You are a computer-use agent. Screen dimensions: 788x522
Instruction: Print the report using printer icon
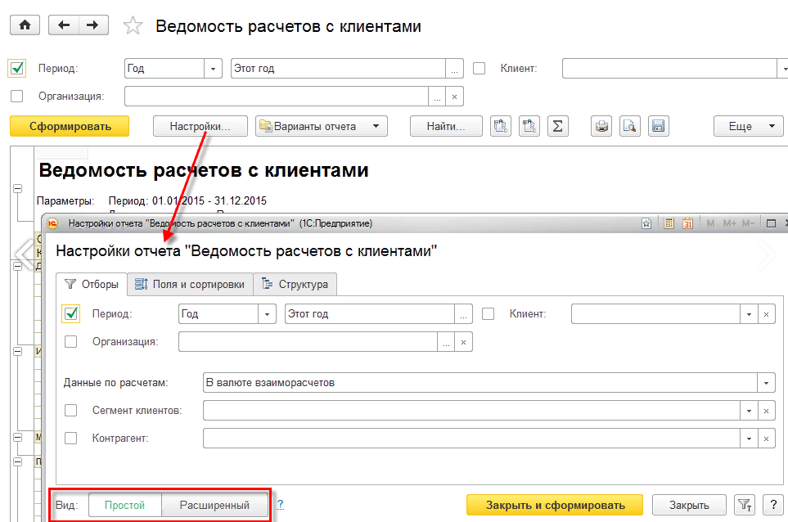[x=601, y=126]
